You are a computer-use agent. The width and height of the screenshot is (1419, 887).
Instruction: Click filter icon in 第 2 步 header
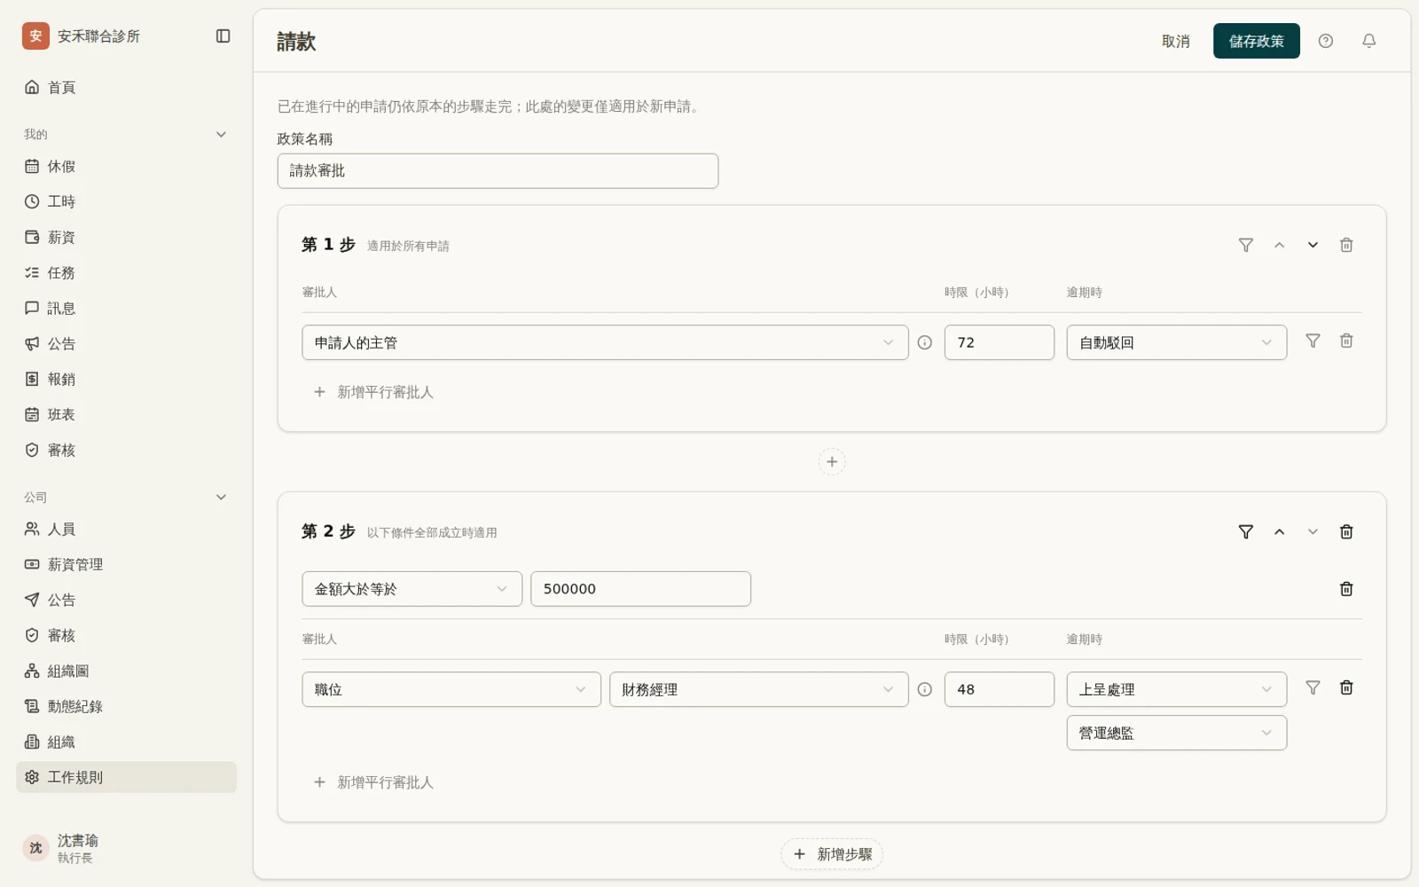1246,531
